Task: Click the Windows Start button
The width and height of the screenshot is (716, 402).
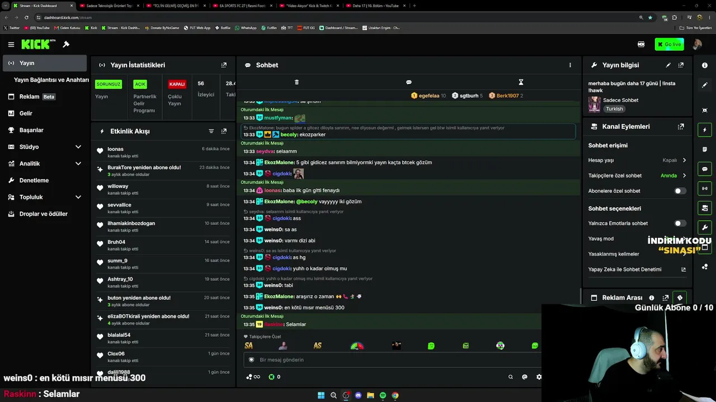Action: click(321, 395)
